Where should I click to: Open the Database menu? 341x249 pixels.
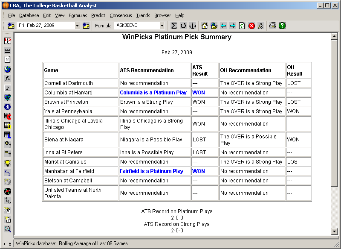click(29, 15)
